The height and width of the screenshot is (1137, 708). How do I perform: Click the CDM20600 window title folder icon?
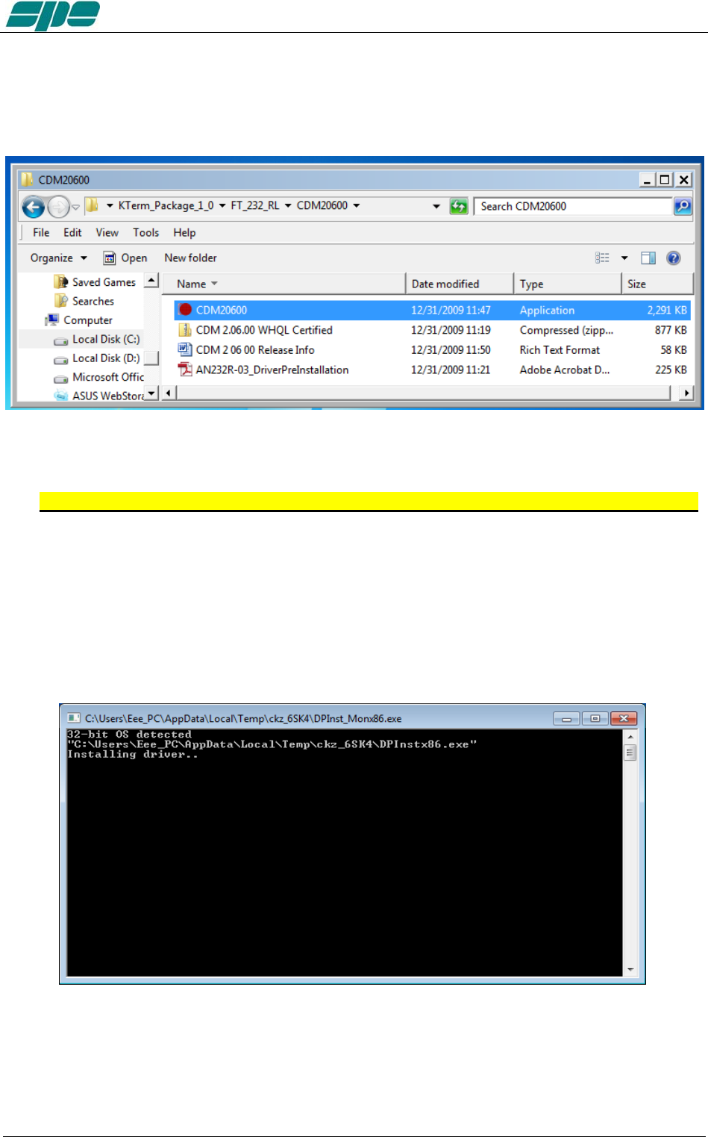27,179
